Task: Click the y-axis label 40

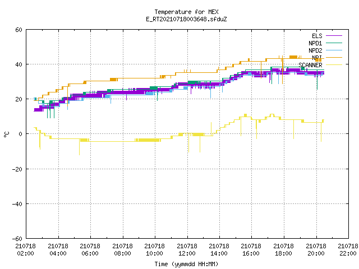Action: pos(19,64)
